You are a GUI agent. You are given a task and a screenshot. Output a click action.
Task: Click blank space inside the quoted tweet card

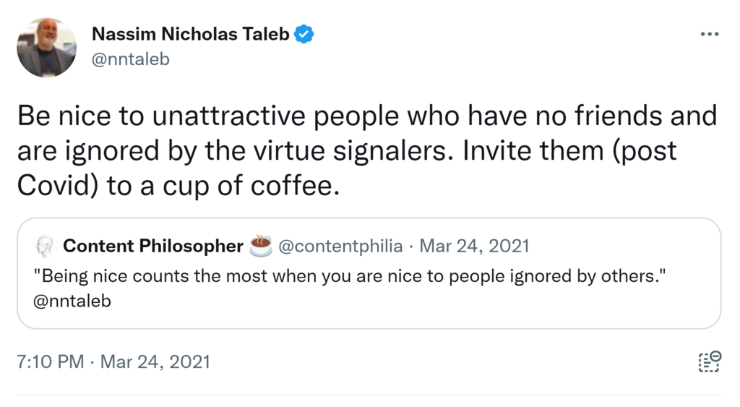[434, 304]
